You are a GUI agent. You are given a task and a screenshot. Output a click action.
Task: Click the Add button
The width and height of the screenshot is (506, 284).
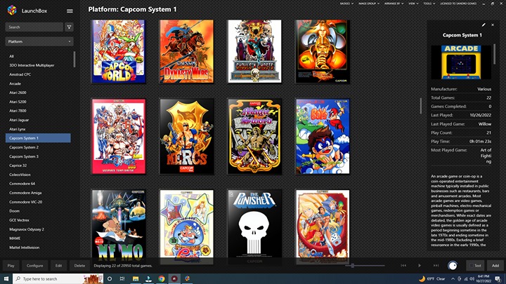495,265
